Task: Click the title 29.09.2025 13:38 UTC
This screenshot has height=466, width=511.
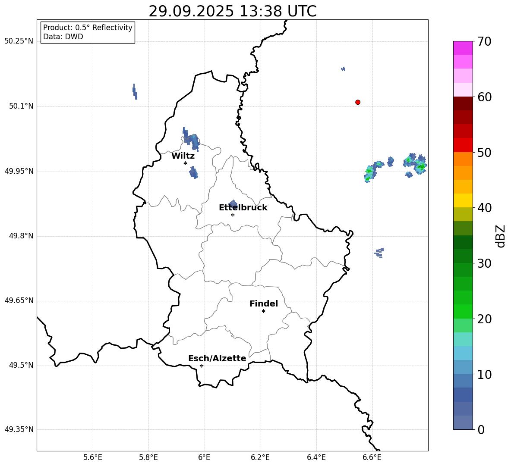Action: pyautogui.click(x=233, y=11)
